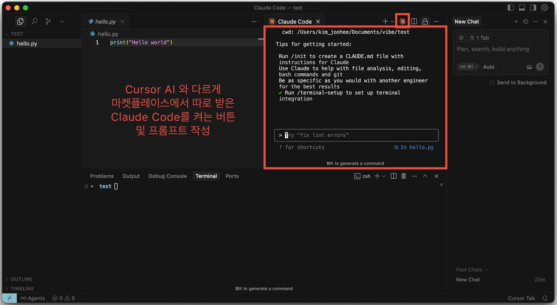The width and height of the screenshot is (557, 305).
Task: Open the Search view icon
Action: (x=34, y=22)
